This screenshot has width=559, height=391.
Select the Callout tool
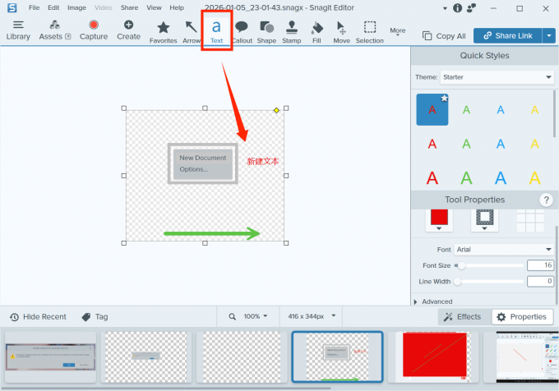point(242,30)
